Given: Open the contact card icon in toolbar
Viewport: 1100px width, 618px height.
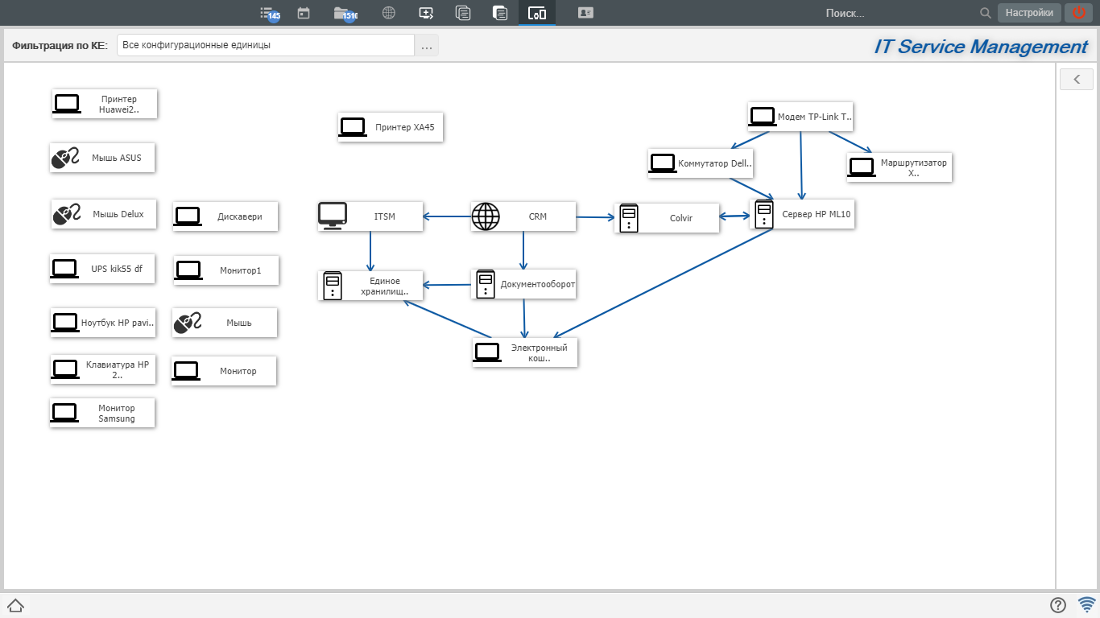Looking at the screenshot, I should click(x=585, y=13).
